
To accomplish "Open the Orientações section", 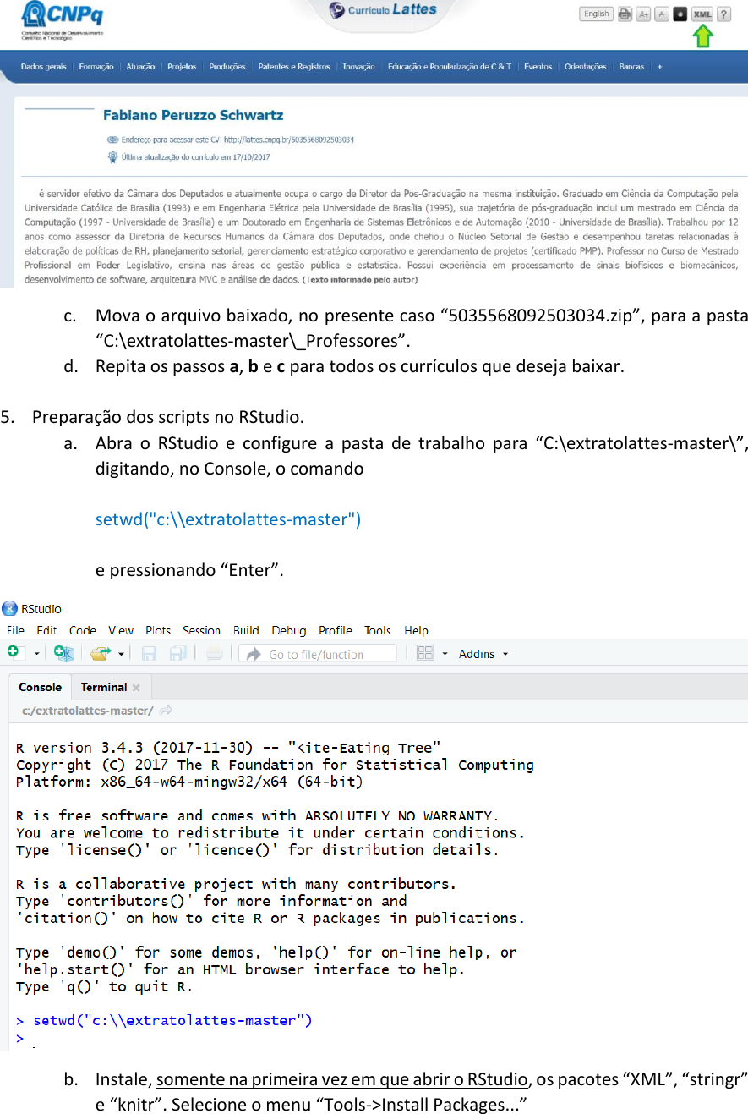I will [585, 67].
